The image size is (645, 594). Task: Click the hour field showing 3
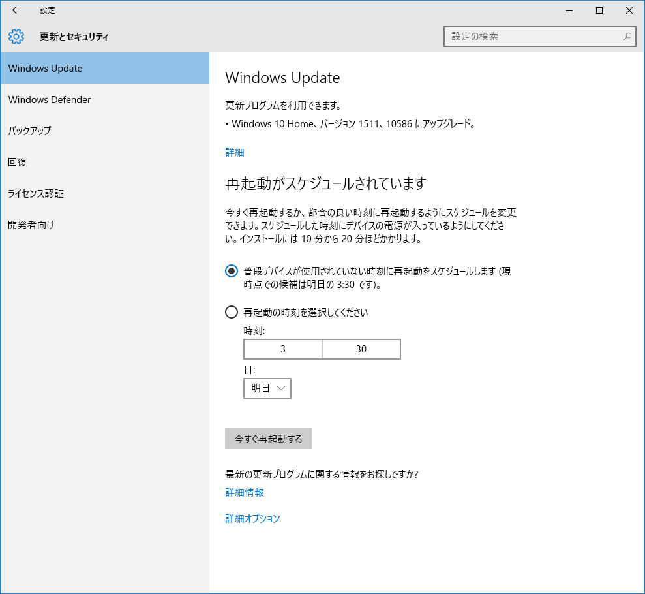coord(283,349)
